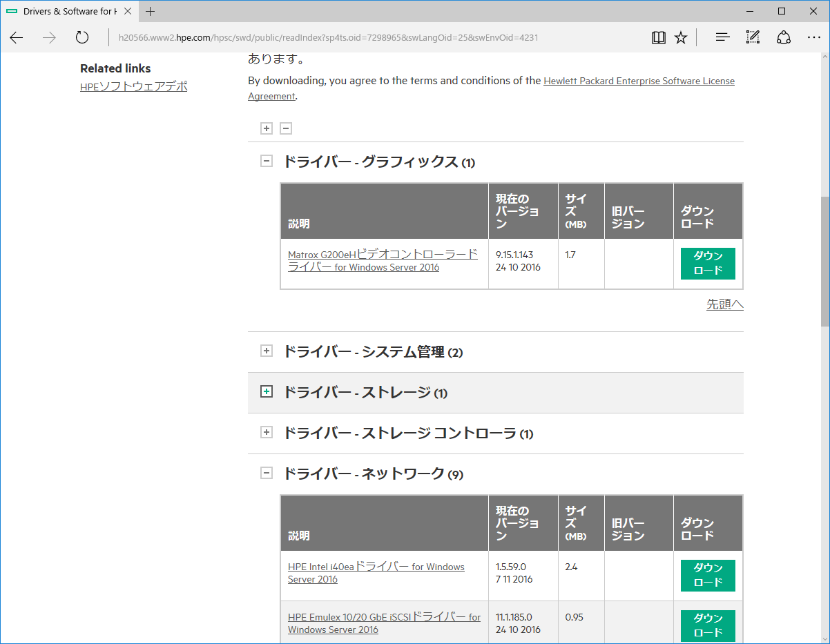The width and height of the screenshot is (830, 644).
Task: Open HPEソフトウェアデポ related link
Action: click(x=134, y=87)
